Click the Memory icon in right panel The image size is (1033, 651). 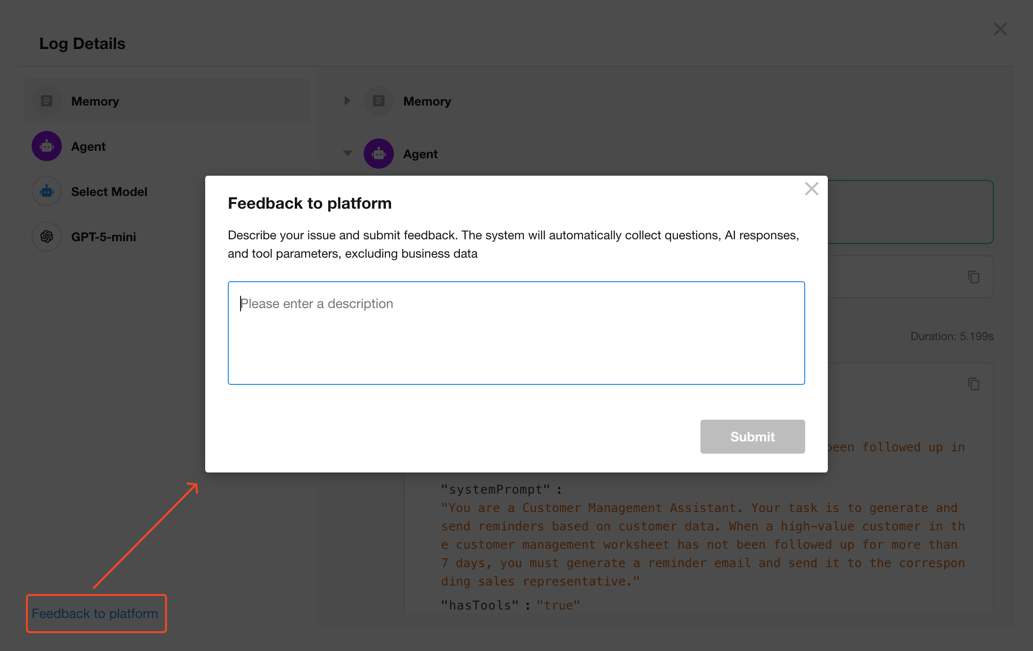(x=379, y=101)
